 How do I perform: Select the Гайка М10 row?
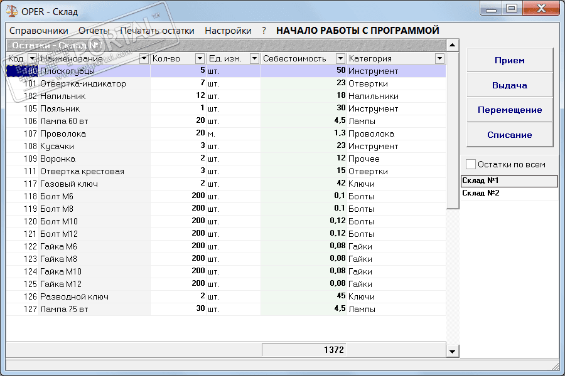point(226,271)
